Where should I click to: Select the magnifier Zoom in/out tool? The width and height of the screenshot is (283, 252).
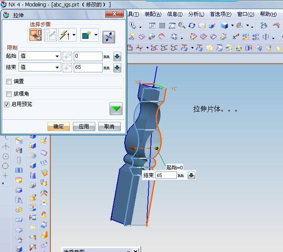(182, 25)
